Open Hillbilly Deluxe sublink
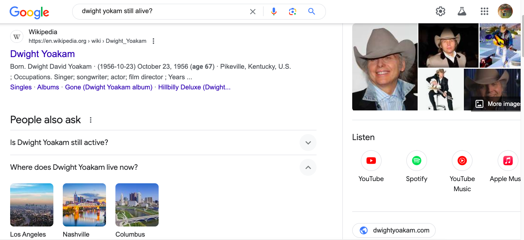This screenshot has height=240, width=524. (194, 87)
